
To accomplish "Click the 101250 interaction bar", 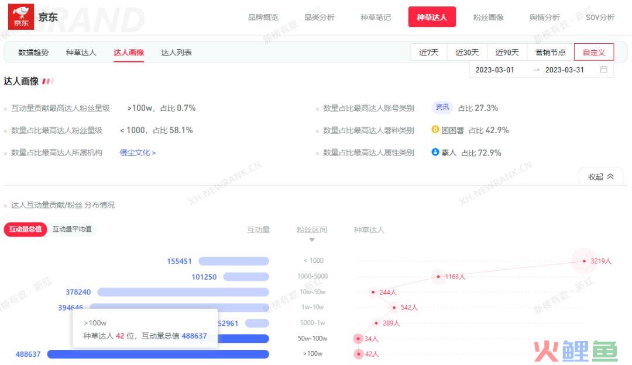I will tap(246, 277).
